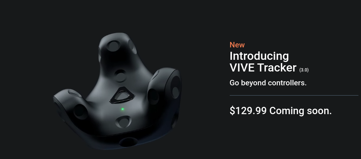Select the "Go beyond controllers." tagline
361x159 pixels.
(x=268, y=83)
